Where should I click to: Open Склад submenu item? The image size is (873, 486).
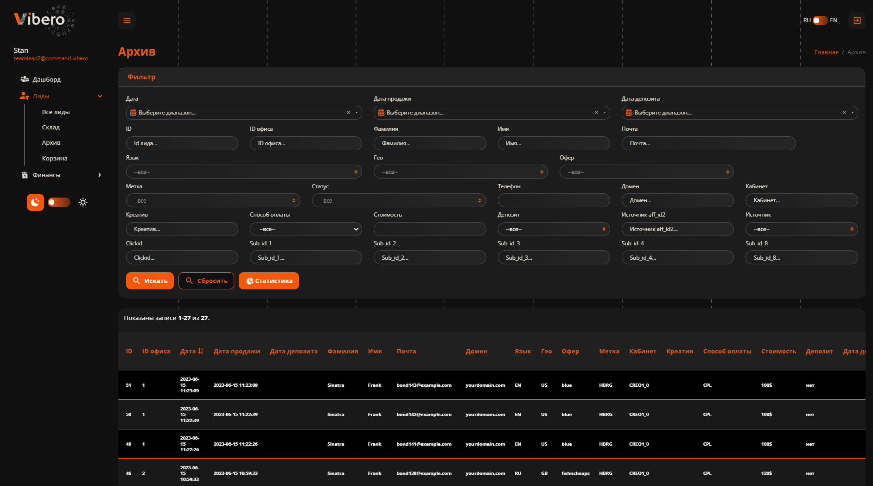tap(51, 127)
